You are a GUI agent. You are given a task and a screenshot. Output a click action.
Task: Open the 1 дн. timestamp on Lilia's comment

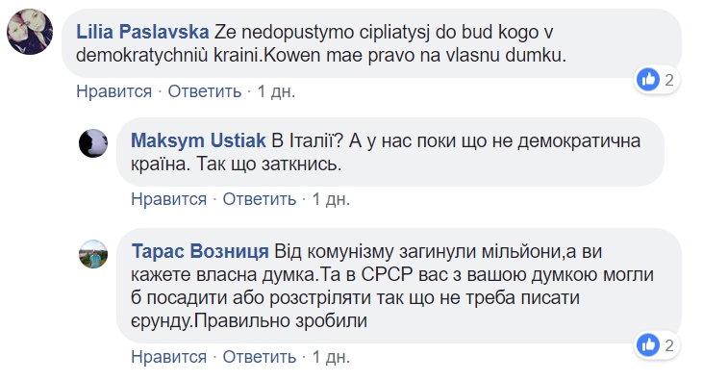(x=276, y=91)
